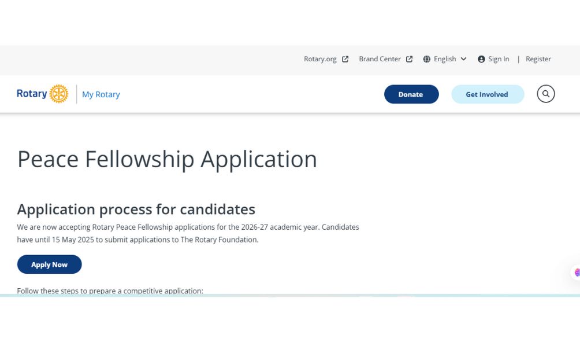580x342 pixels.
Task: Open the search magnifier icon
Action: 545,94
